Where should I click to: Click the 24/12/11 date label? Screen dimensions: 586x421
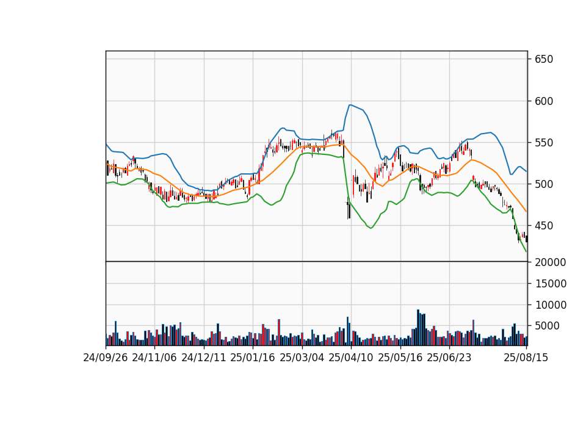point(204,358)
